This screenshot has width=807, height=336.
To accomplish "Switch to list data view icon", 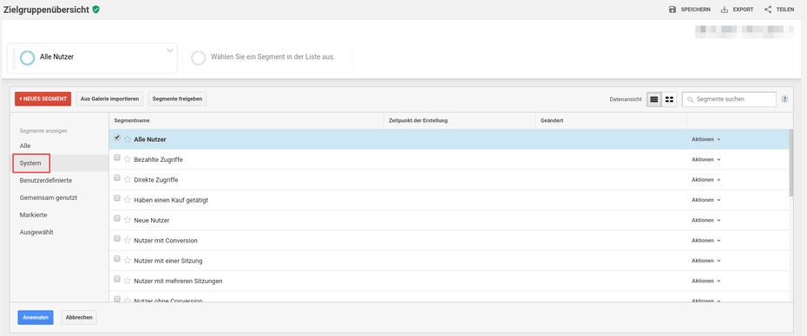I will coord(654,100).
